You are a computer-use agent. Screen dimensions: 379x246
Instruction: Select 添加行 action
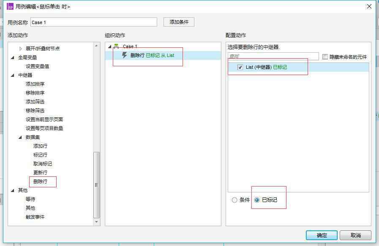40,146
